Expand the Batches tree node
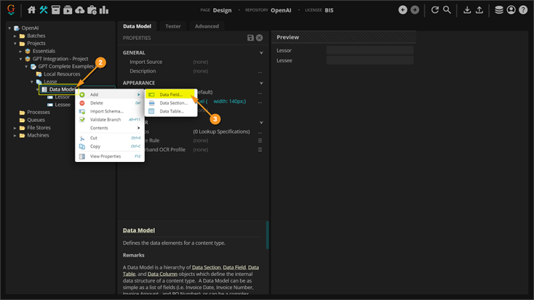This screenshot has width=534, height=300. pyautogui.click(x=15, y=36)
